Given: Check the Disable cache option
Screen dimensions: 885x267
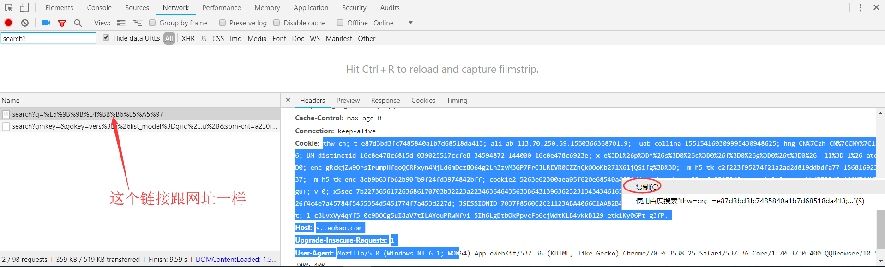Looking at the screenshot, I should coord(277,23).
